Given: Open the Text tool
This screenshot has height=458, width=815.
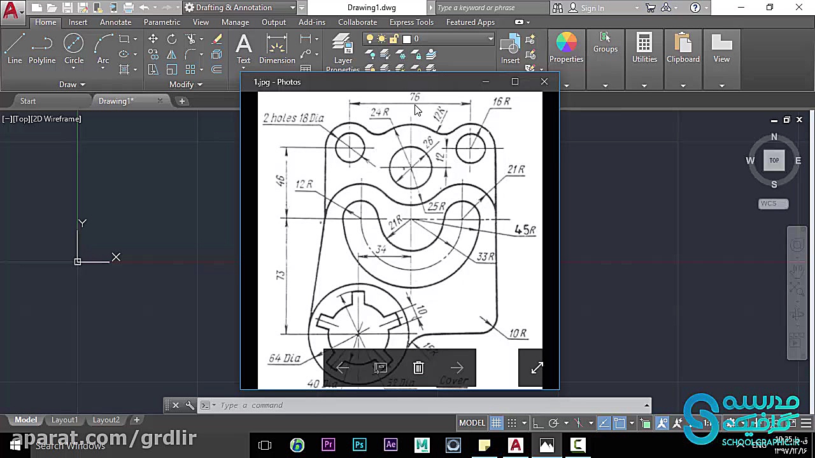Looking at the screenshot, I should point(244,49).
